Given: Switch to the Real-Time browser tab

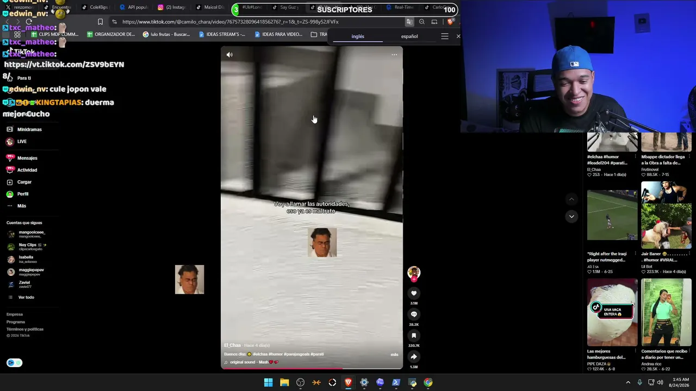Looking at the screenshot, I should (x=400, y=8).
